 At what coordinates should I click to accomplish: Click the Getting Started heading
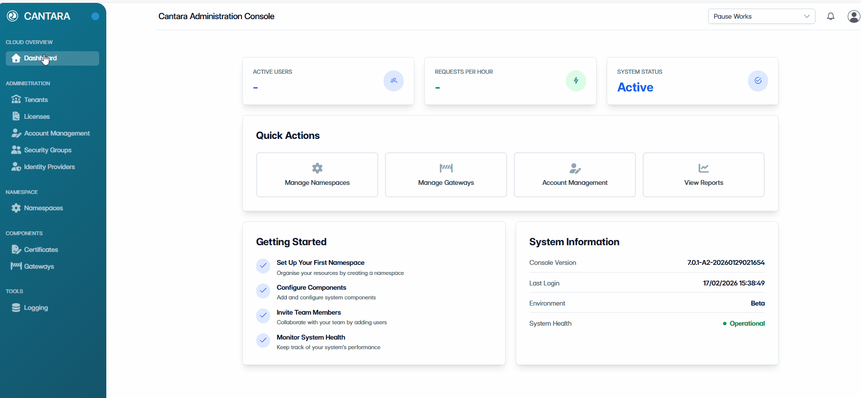tap(291, 242)
